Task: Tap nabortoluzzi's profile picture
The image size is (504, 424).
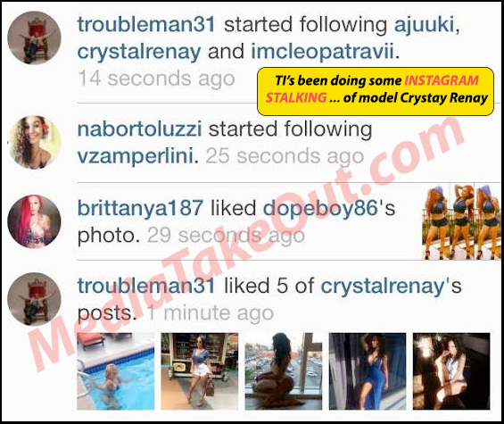Action: point(34,142)
